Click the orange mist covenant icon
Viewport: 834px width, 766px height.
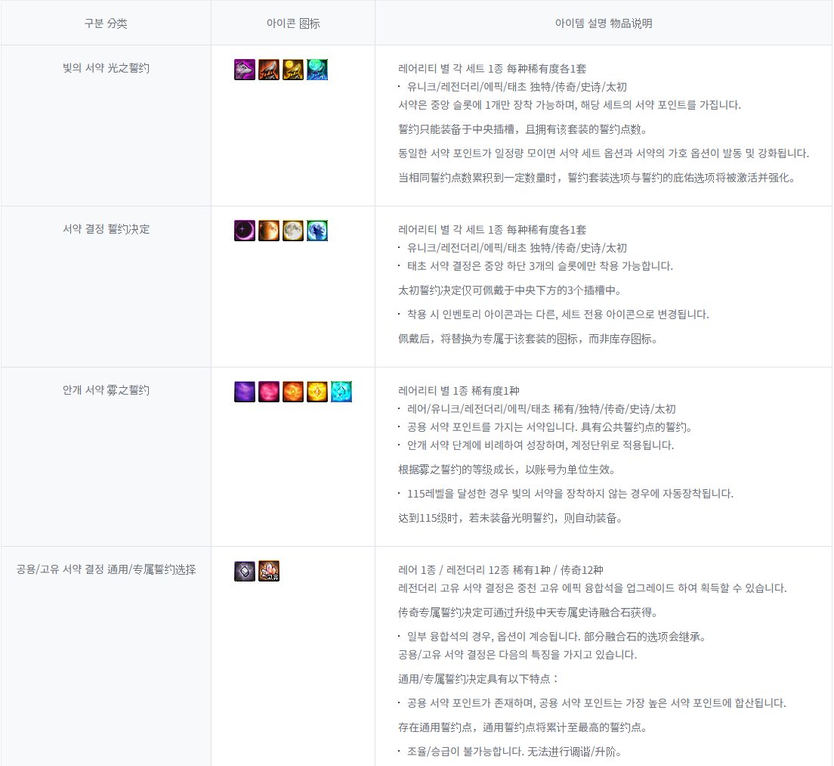tap(293, 392)
